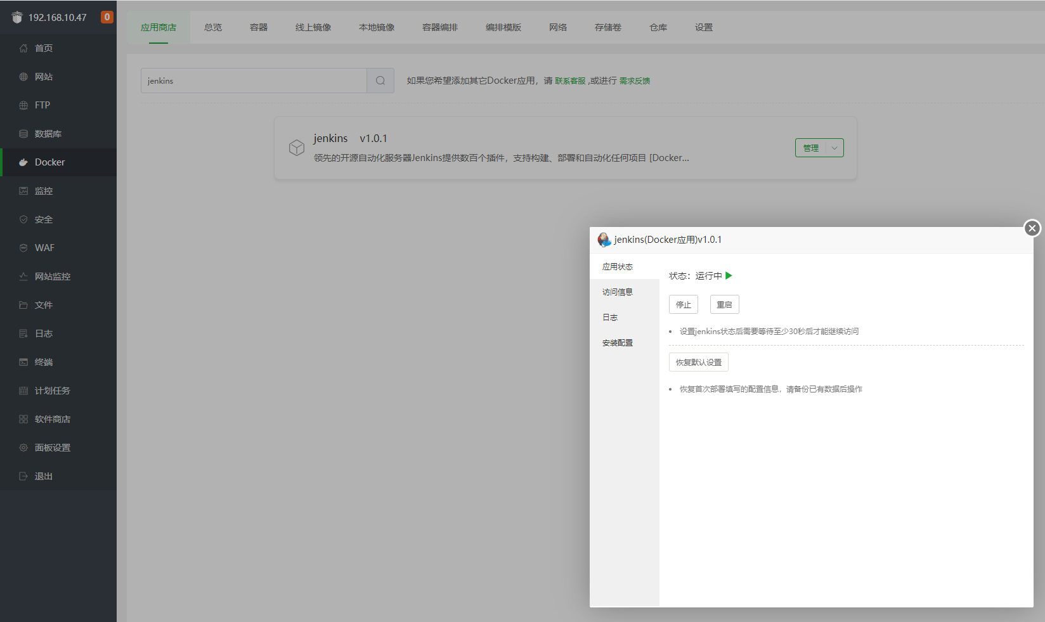Click the panel logo next to IP address
1045x622 pixels.
[x=17, y=17]
